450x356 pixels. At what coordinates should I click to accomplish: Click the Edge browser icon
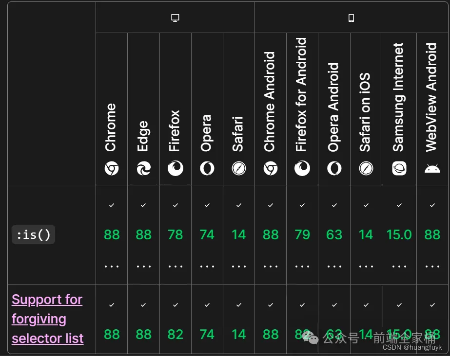coord(143,168)
